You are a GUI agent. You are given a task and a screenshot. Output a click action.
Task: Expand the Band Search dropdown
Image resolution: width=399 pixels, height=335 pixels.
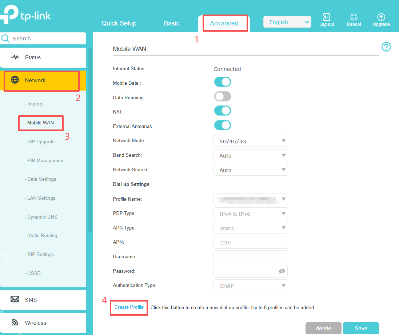point(250,155)
